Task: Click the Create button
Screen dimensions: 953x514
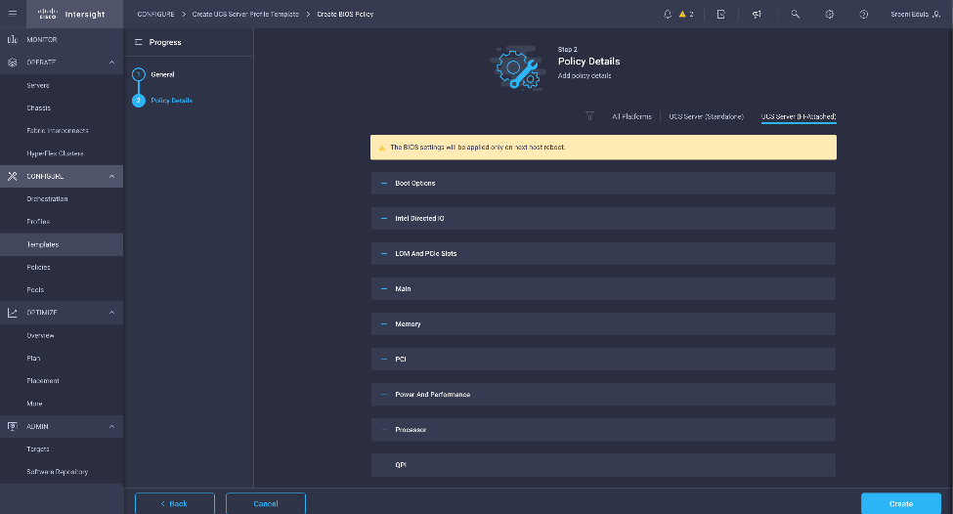Action: click(901, 503)
